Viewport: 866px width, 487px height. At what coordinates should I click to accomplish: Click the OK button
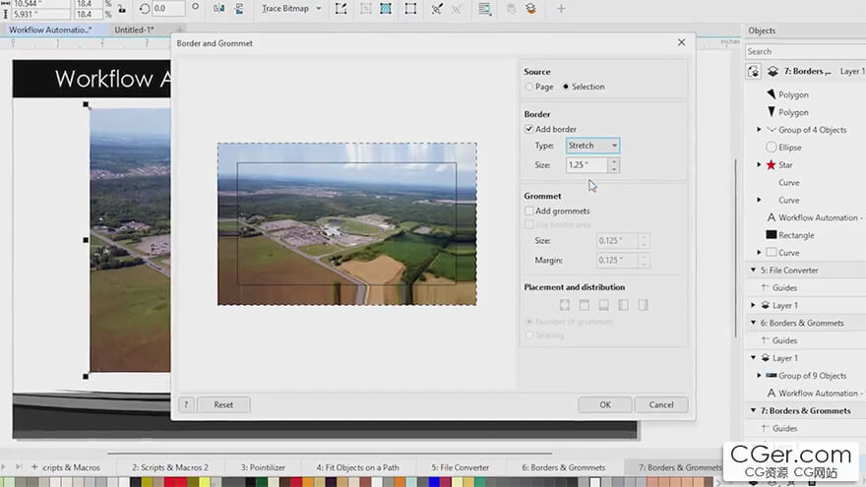click(604, 404)
